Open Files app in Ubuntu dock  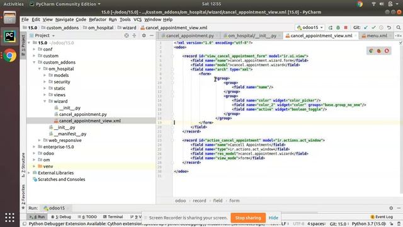coord(10,18)
